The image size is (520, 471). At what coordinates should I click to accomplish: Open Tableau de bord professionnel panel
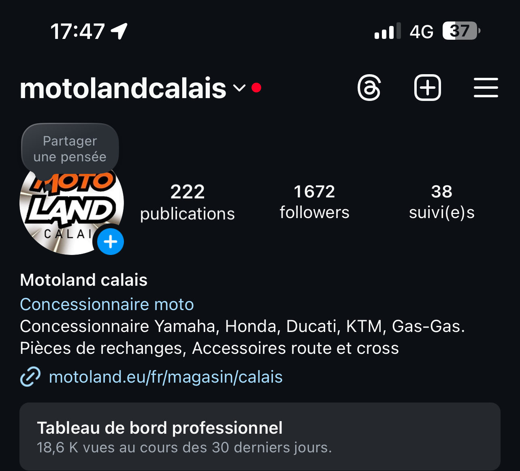(260, 437)
